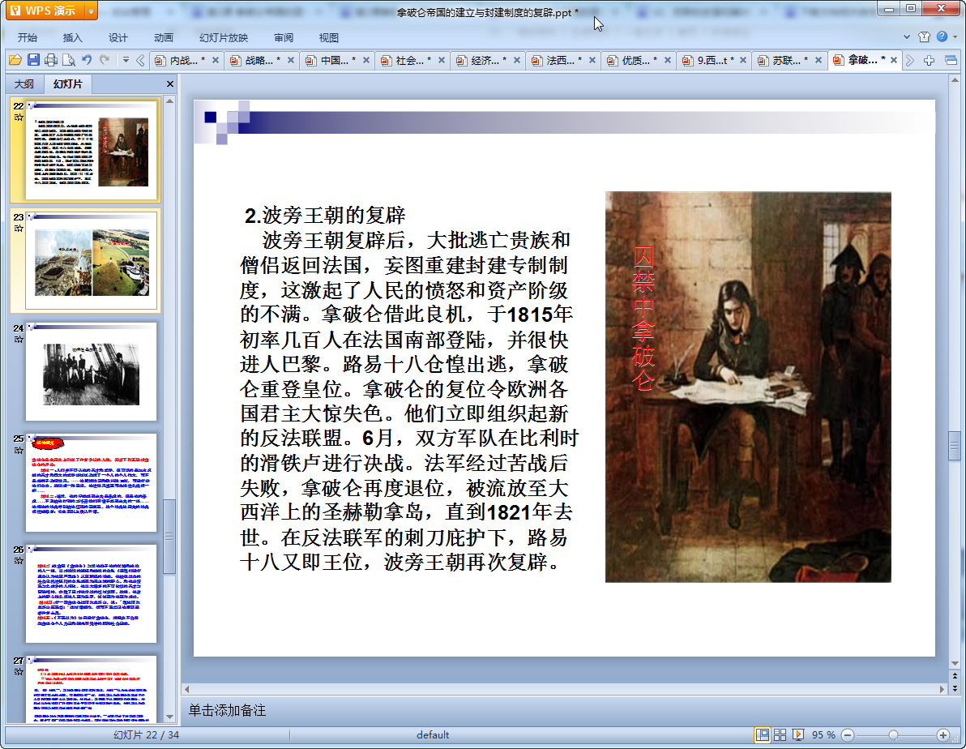Open the WPS 演示 application menu dropdown

[92, 11]
